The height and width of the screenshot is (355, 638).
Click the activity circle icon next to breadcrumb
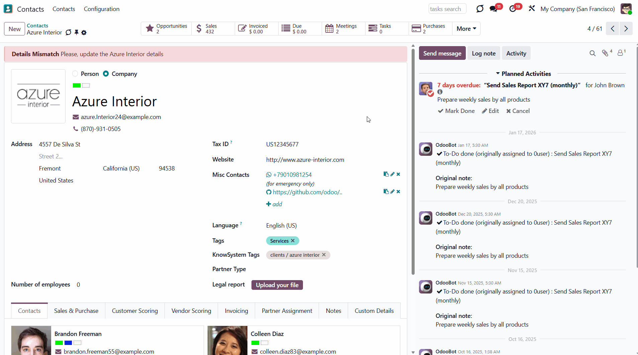(69, 32)
